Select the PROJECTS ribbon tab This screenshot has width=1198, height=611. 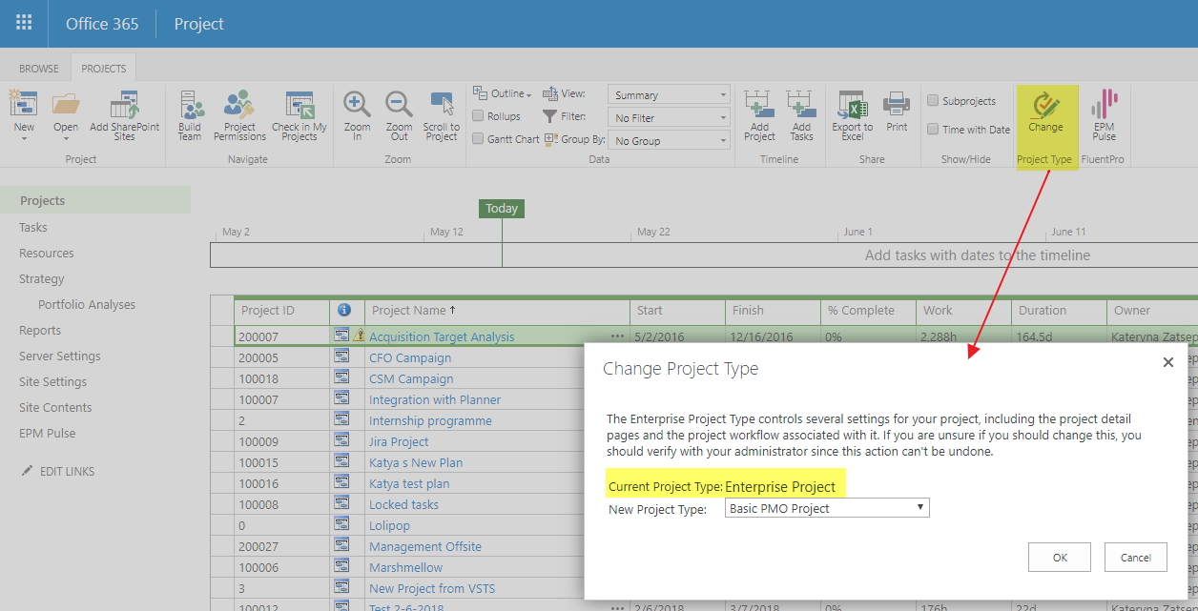[x=104, y=69]
